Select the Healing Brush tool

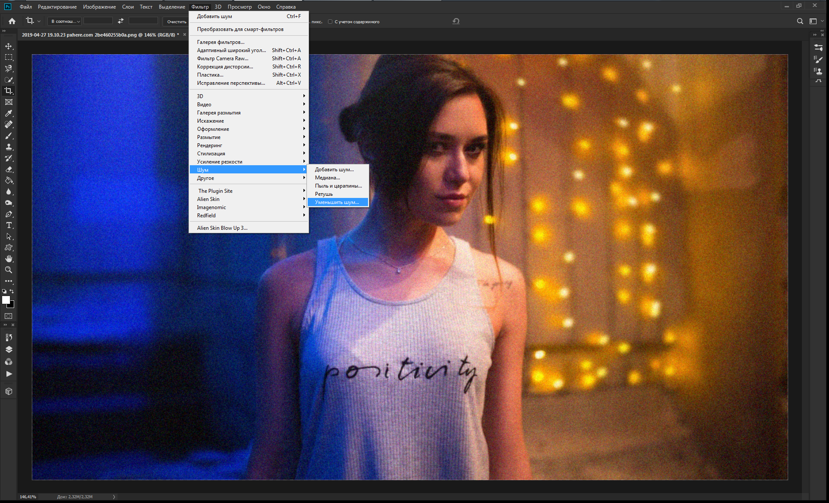coord(8,124)
